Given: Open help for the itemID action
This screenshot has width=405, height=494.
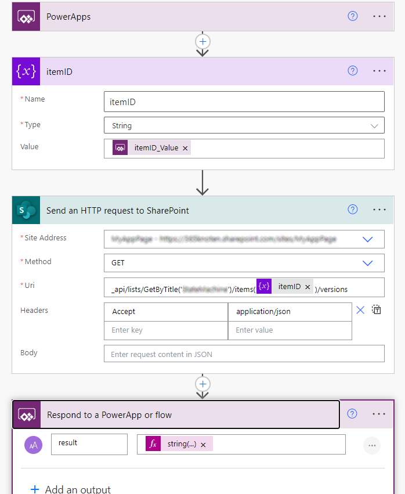Looking at the screenshot, I should pyautogui.click(x=352, y=71).
